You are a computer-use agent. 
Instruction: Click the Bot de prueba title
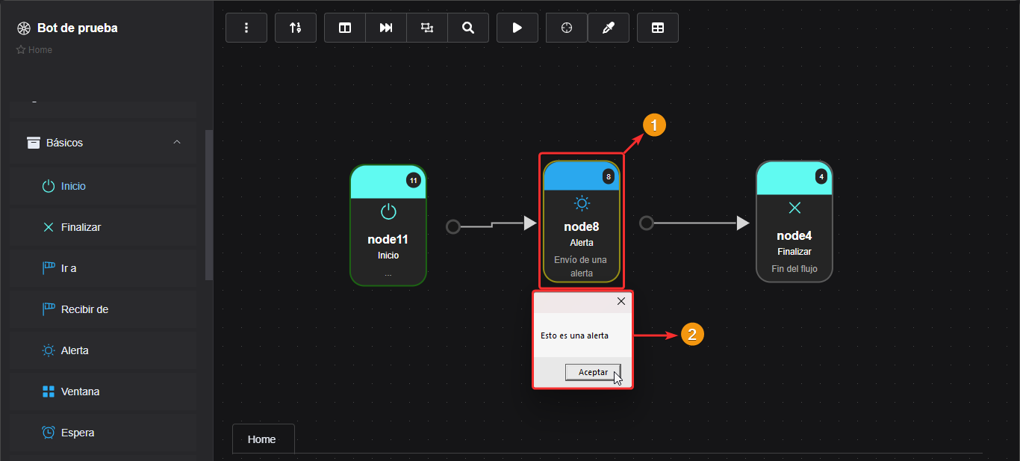tap(77, 28)
